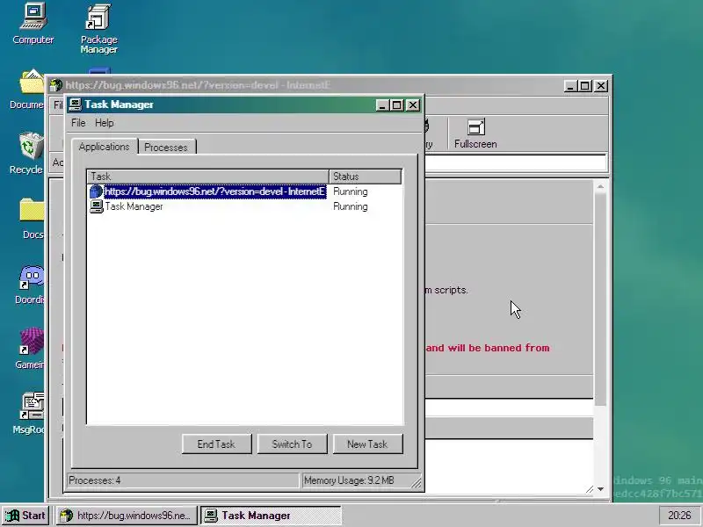Viewport: 703px width, 527px height.
Task: Minimize the Task Manager window
Action: point(381,105)
